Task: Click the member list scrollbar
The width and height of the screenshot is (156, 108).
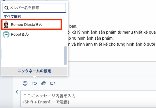Action: click(x=65, y=55)
